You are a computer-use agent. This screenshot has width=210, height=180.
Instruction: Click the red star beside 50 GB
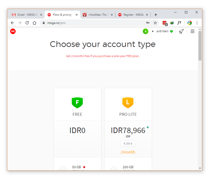coord(84,167)
